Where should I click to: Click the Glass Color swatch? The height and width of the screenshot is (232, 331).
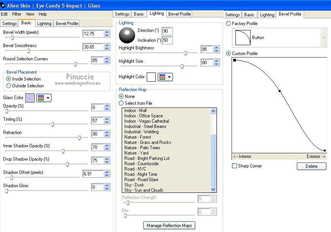pos(30,98)
